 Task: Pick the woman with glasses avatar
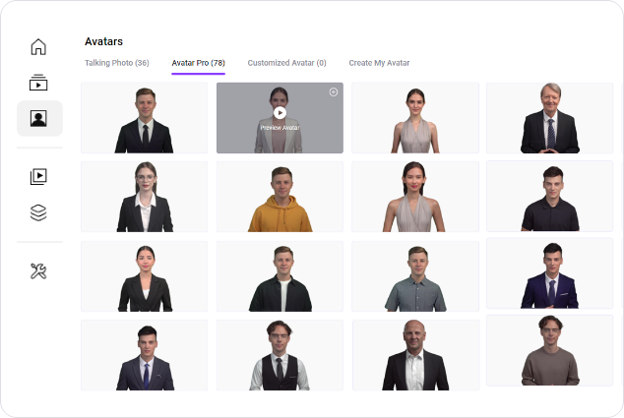click(x=145, y=198)
